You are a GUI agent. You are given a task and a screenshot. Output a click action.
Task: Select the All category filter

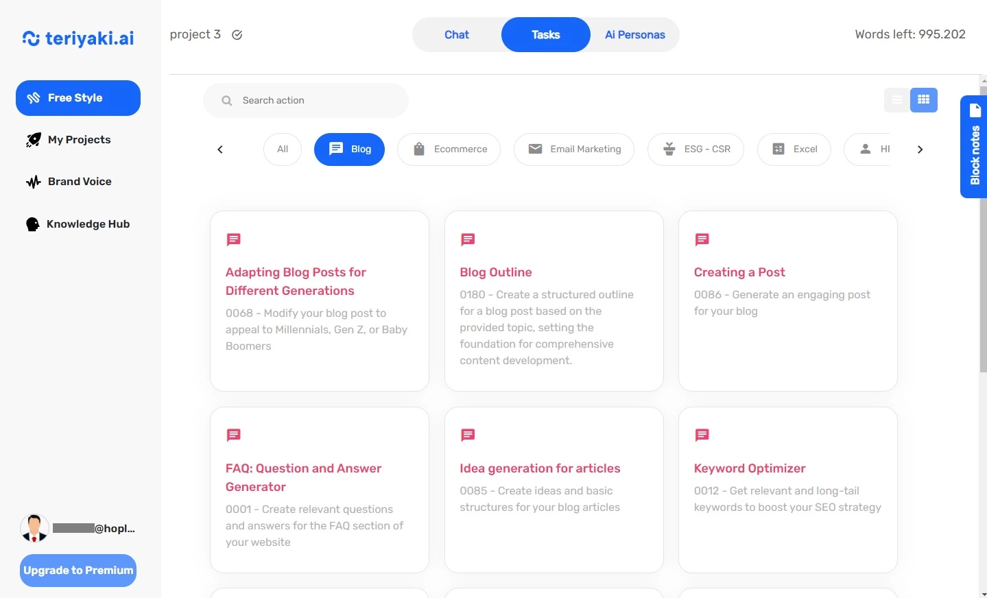coord(283,149)
